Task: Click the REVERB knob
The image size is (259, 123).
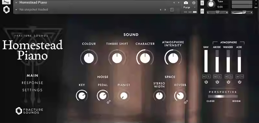Action: (180, 96)
